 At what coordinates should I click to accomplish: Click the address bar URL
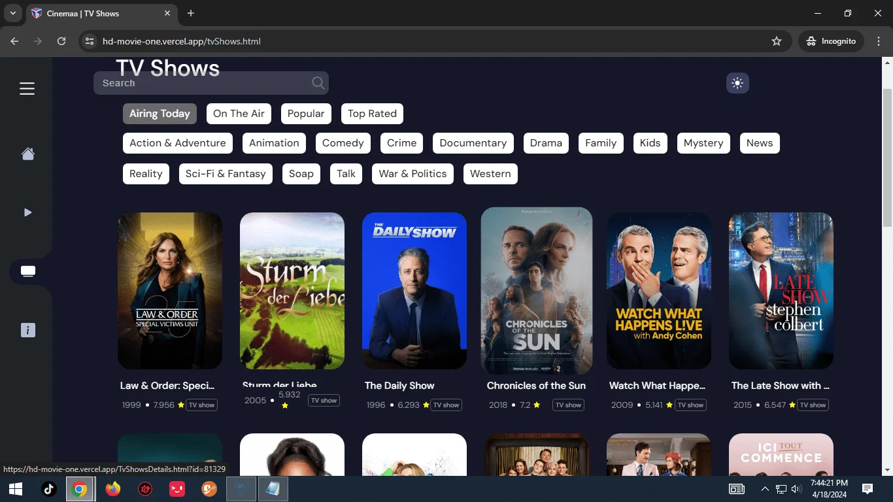(182, 41)
